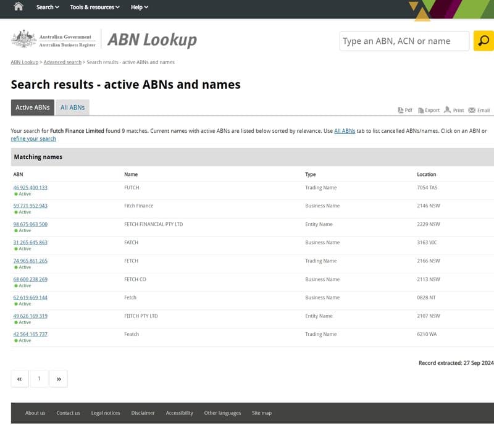494x431 pixels.
Task: Click the ABN Lookup title heading
Action: pyautogui.click(x=152, y=40)
